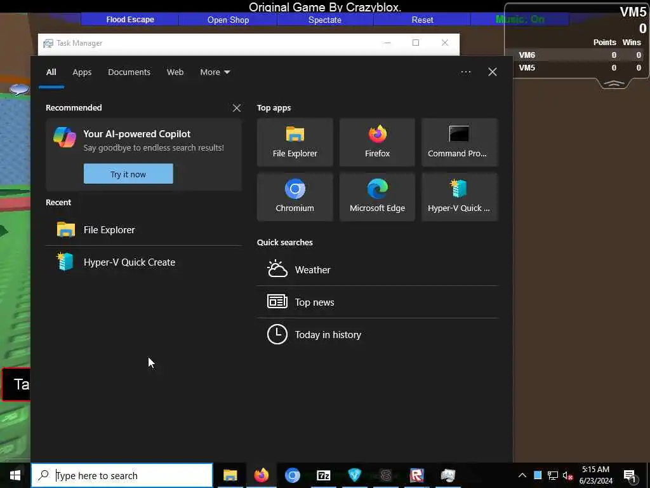Image resolution: width=650 pixels, height=488 pixels.
Task: Click the network status tray icon
Action: 553,475
